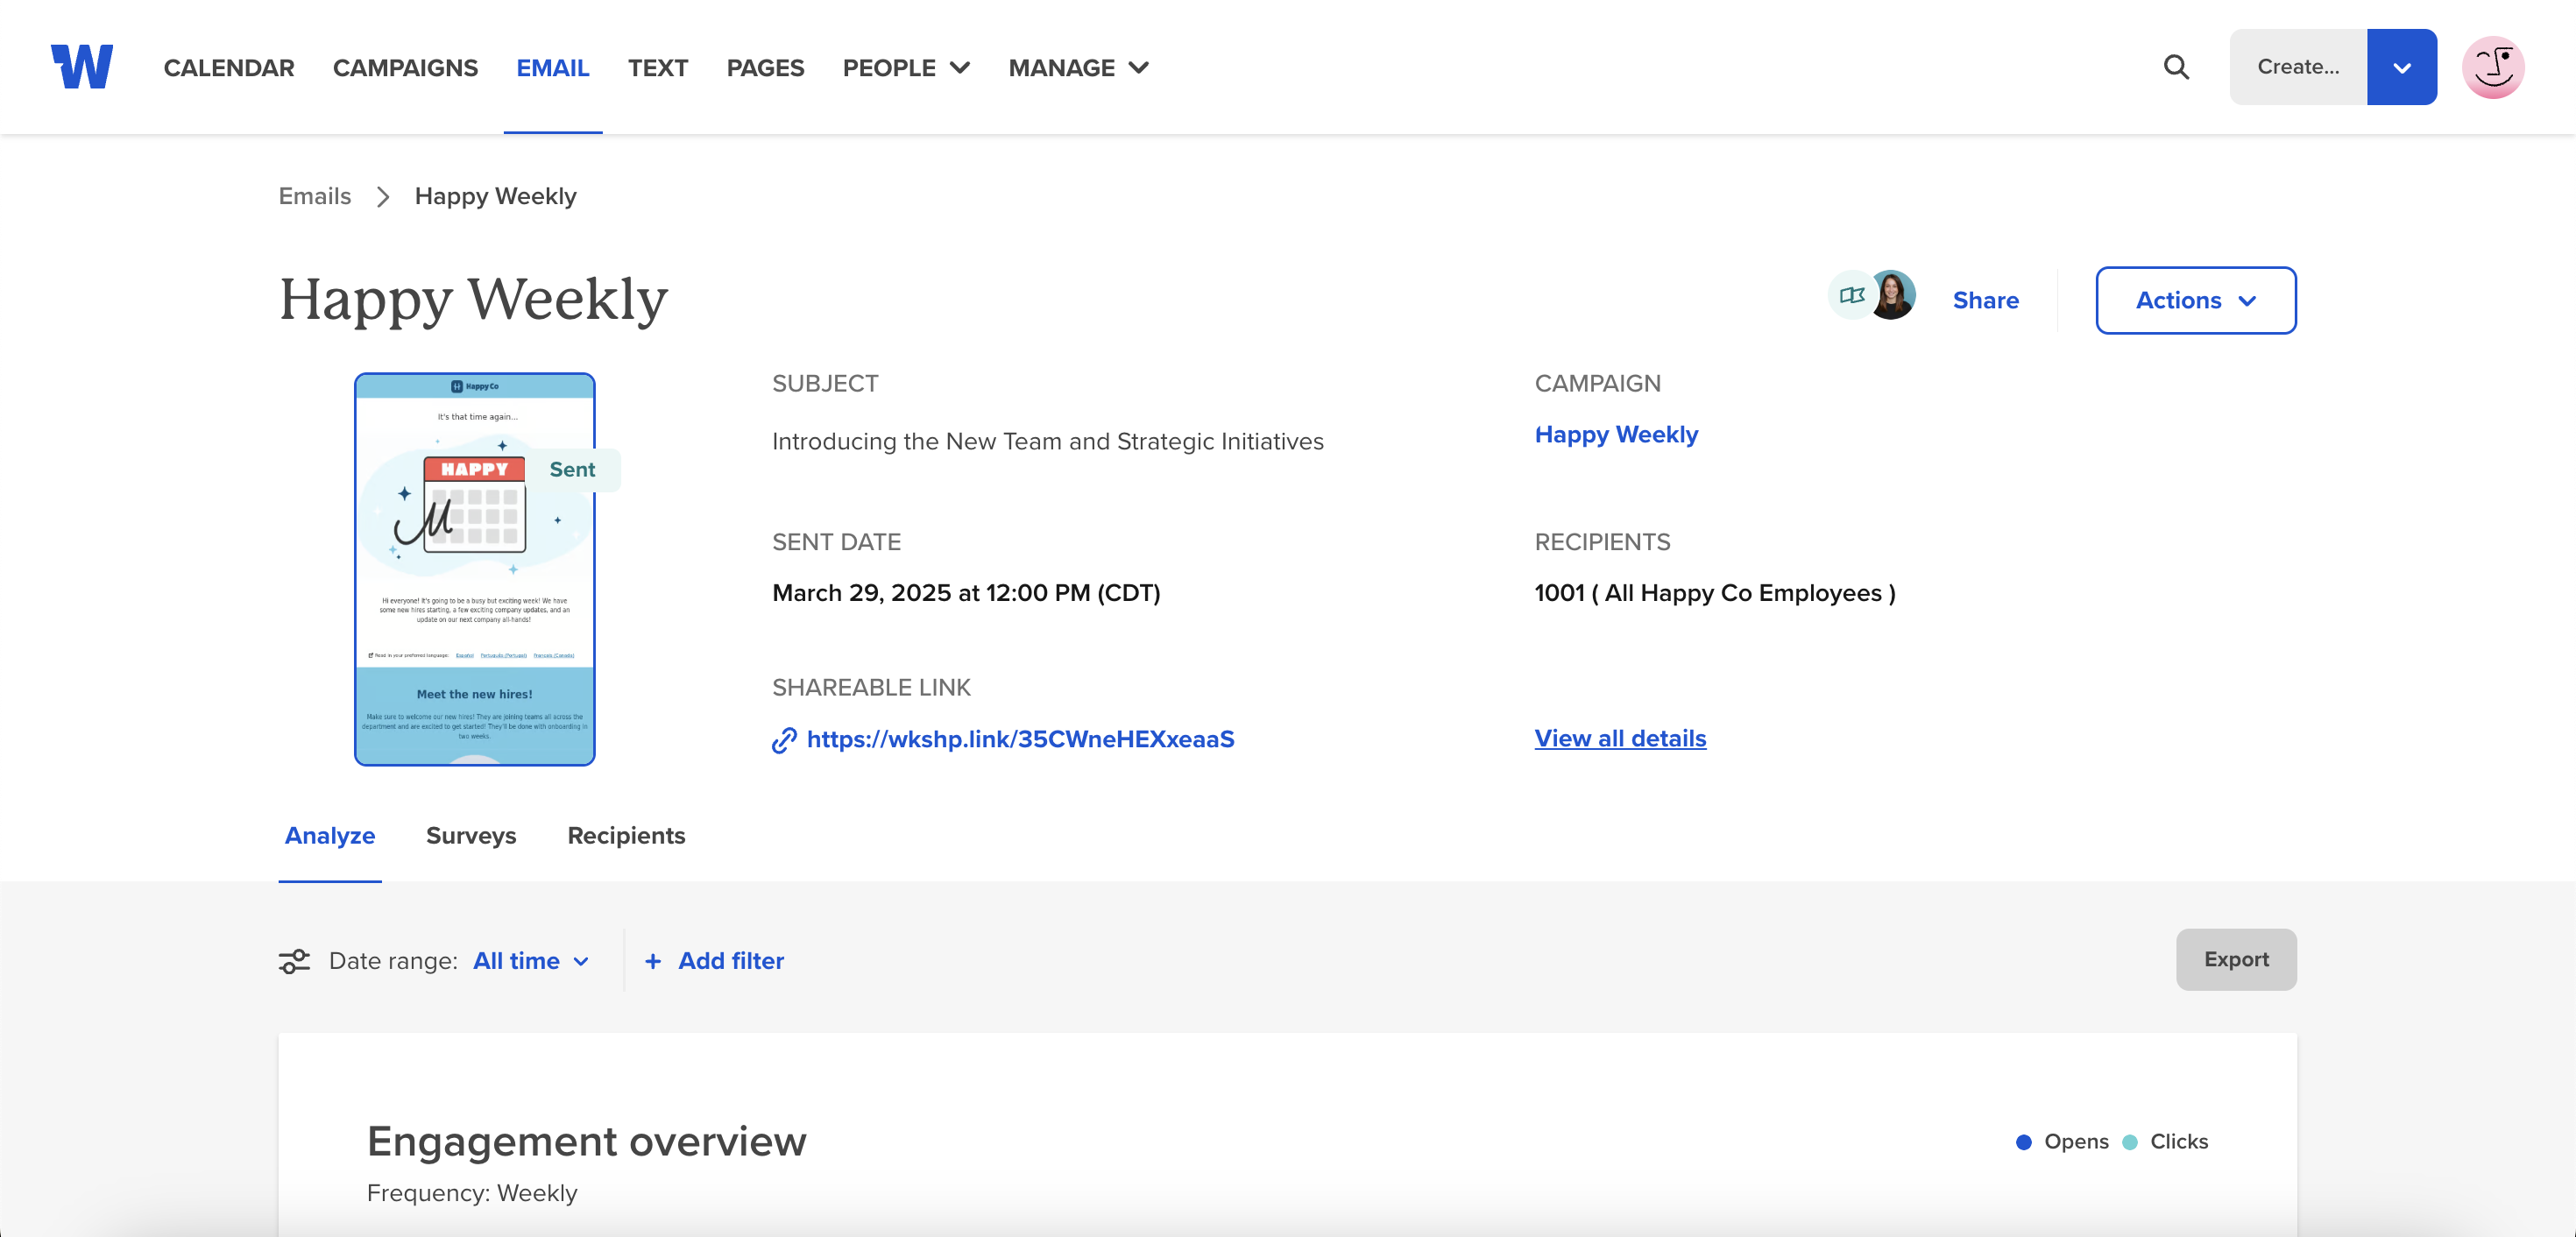Expand the PEOPLE menu
2576x1237 pixels.
coord(906,67)
